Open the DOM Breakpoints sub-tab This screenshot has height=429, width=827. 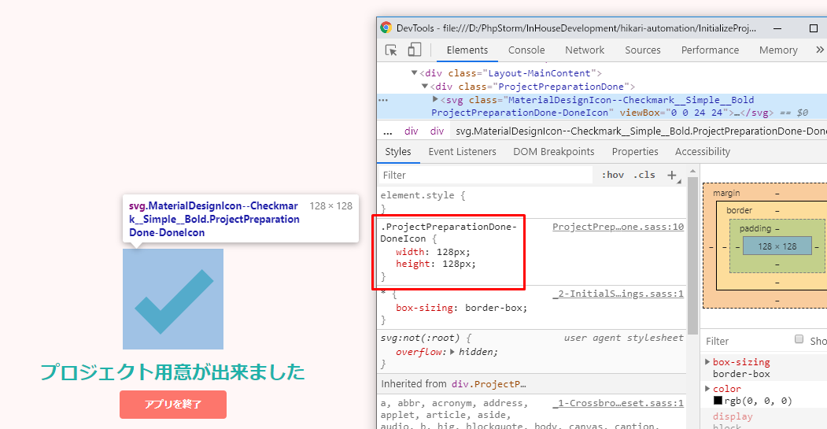pos(554,152)
